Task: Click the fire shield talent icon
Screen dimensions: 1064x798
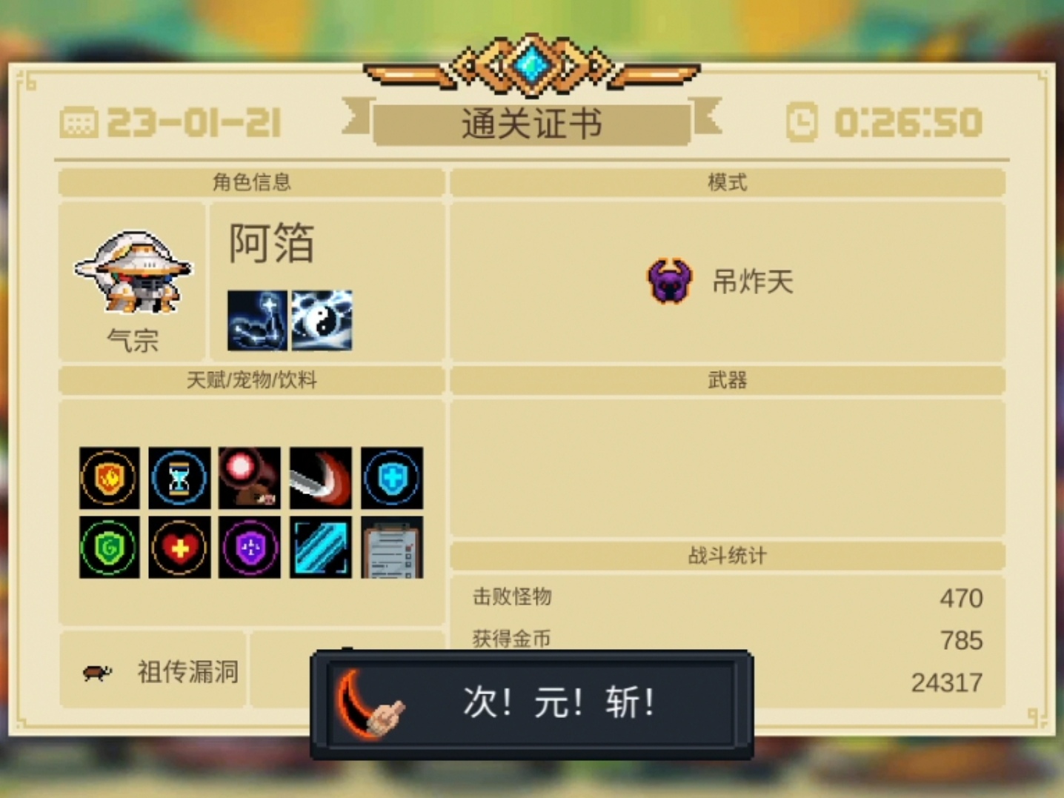Action: [109, 478]
